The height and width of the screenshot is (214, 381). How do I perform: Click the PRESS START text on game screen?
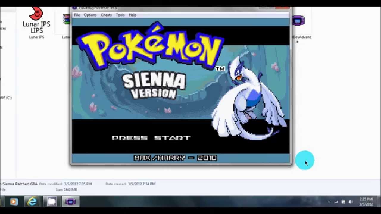(x=151, y=138)
